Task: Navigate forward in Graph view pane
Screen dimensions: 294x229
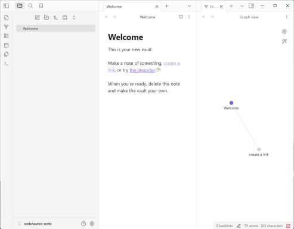Action: pyautogui.click(x=212, y=17)
